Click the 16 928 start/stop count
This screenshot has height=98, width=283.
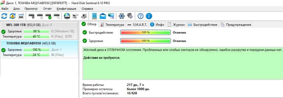coord(132,93)
